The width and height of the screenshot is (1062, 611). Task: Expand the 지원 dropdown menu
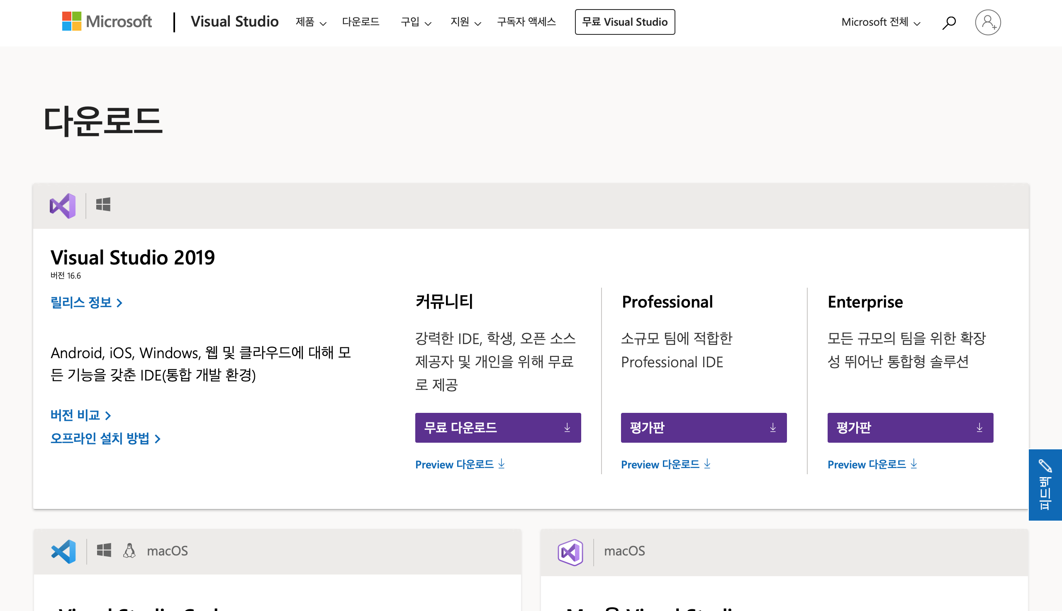[x=465, y=22]
